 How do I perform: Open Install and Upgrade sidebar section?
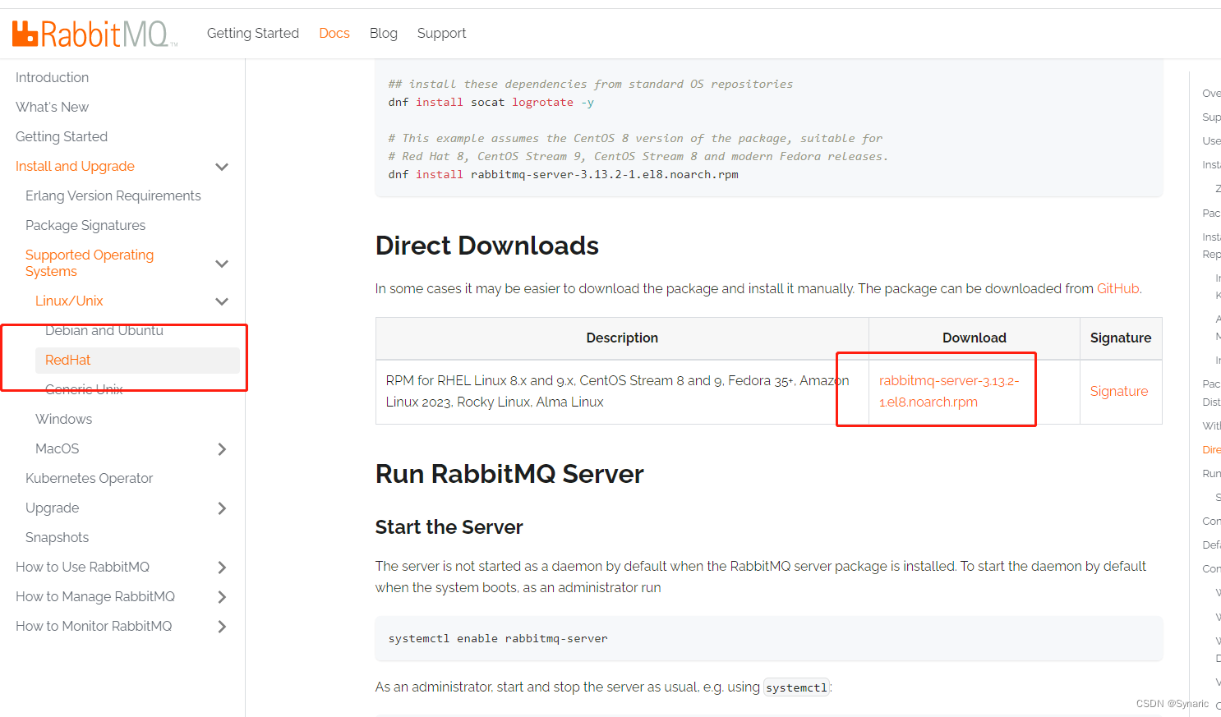pos(75,166)
